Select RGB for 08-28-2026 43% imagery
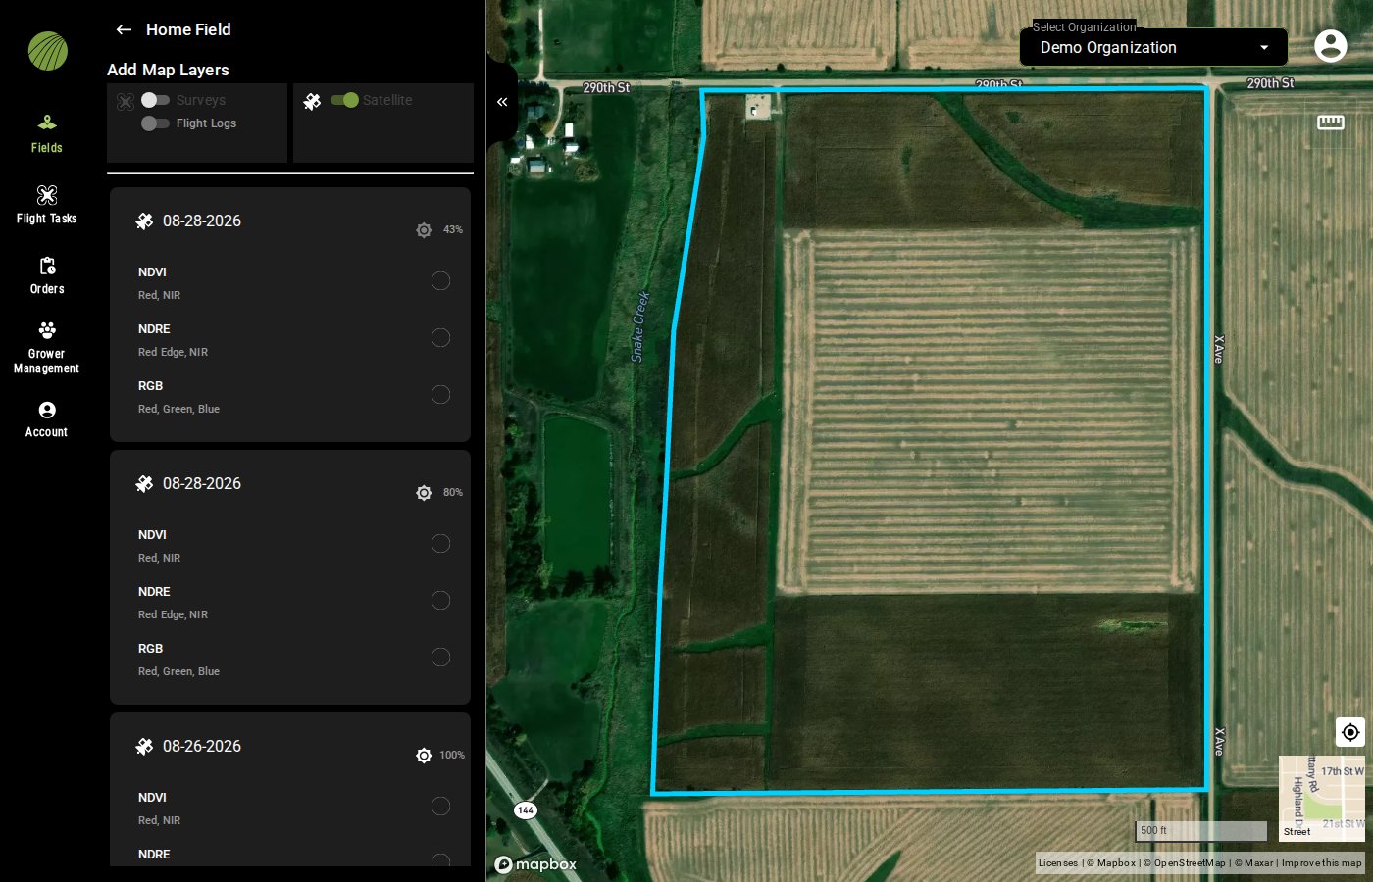Screen dimensions: 1373x882 [441, 395]
